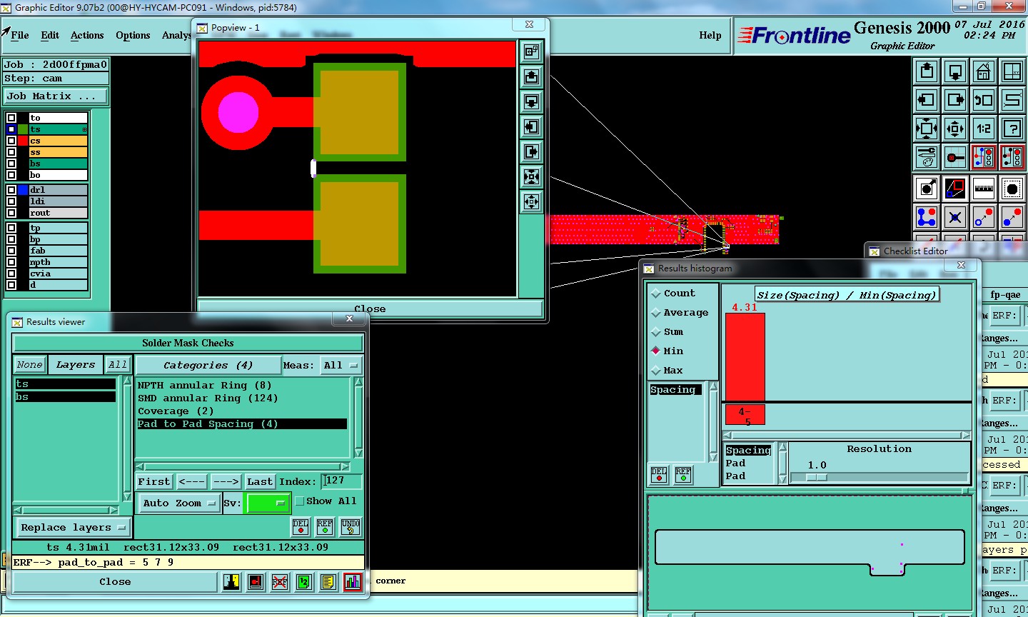The height and width of the screenshot is (617, 1028).
Task: Click the blue X delete-point icon
Action: (x=955, y=216)
